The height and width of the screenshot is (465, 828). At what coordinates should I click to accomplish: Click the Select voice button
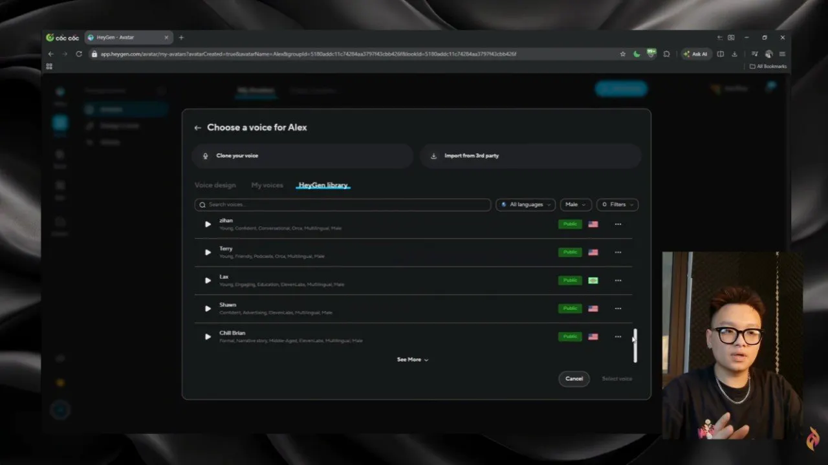(x=617, y=379)
